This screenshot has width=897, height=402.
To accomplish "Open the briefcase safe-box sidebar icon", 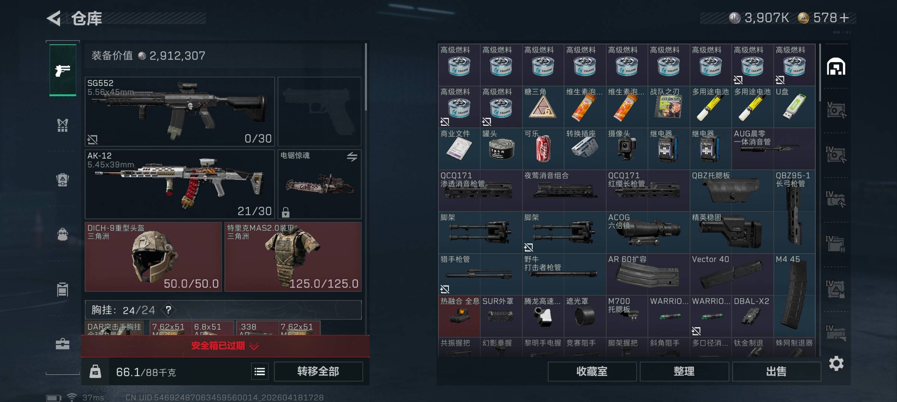I will pyautogui.click(x=63, y=344).
